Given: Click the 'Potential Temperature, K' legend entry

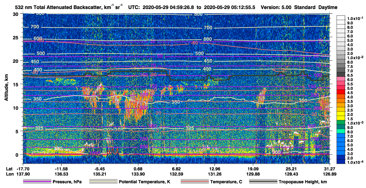Looking at the screenshot, I should coord(144,182).
